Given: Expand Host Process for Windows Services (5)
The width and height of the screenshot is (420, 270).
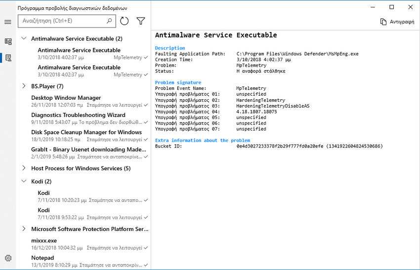Looking at the screenshot, I should [24, 168].
